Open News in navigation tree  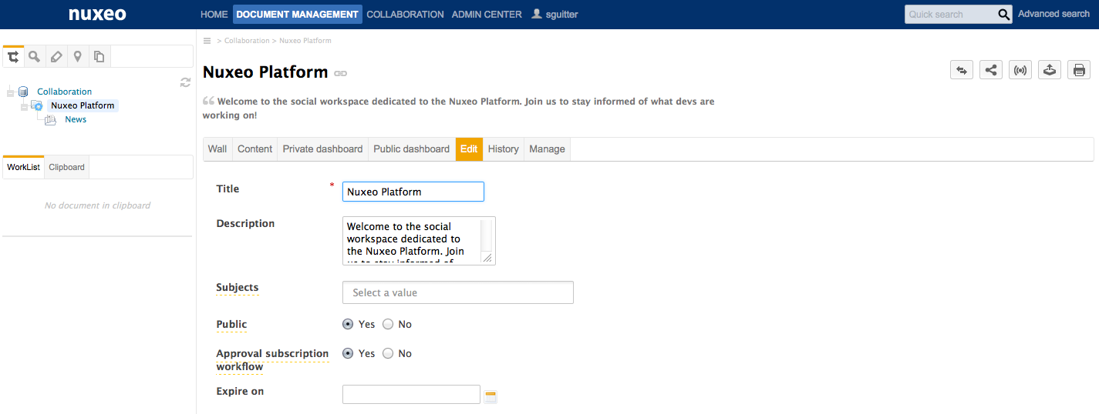point(76,119)
